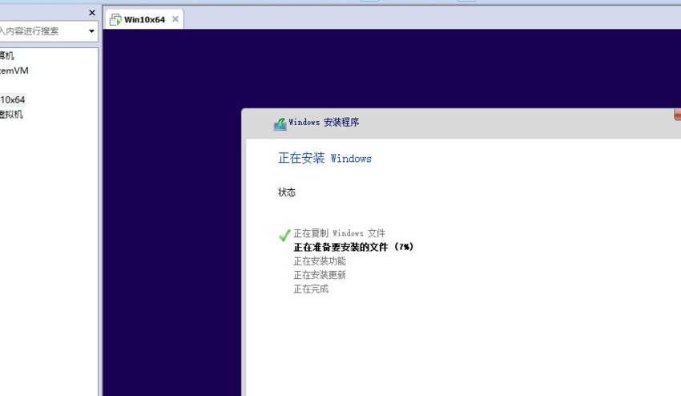Click the green checkmark for copied files
This screenshot has height=396, width=681.
click(x=284, y=235)
